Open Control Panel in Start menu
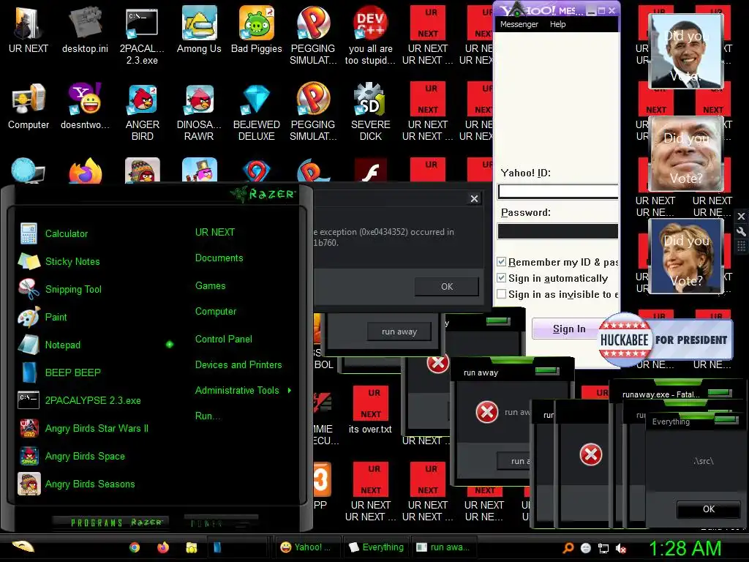Viewport: 749px width, 562px height. point(224,340)
